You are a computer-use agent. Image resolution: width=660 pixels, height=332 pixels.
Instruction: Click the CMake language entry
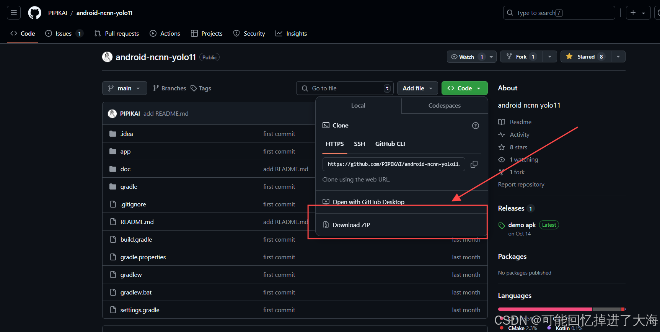coord(522,328)
